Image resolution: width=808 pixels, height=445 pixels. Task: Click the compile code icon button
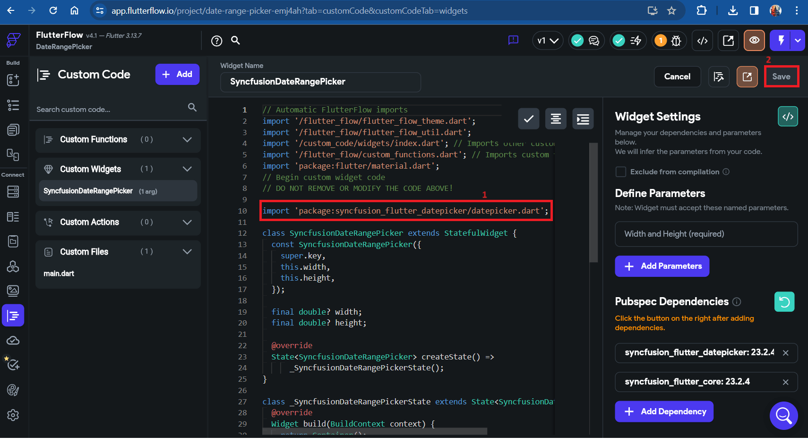[719, 77]
